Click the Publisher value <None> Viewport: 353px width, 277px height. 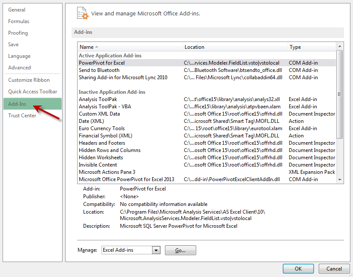pyautogui.click(x=129, y=197)
